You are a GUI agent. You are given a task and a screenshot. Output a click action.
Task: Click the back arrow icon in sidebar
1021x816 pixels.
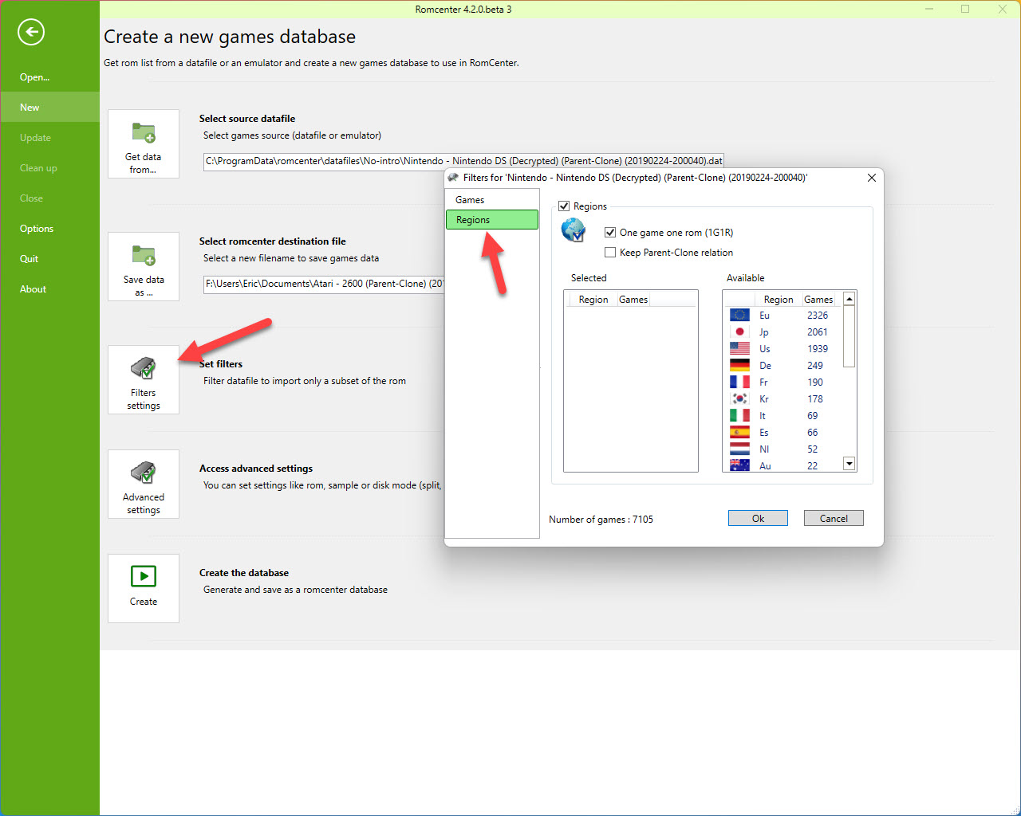pyautogui.click(x=31, y=32)
